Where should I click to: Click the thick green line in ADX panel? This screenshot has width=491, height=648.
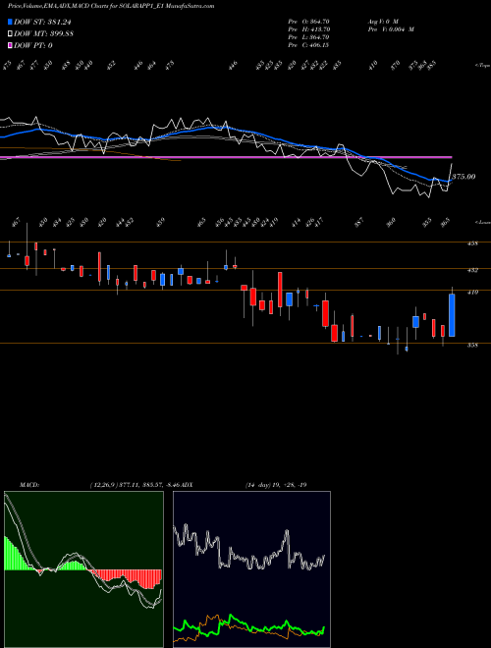[248, 624]
